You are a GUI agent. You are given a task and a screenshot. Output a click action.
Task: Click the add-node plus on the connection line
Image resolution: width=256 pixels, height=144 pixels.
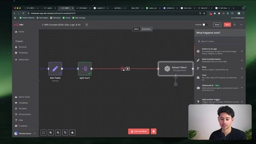pyautogui.click(x=123, y=69)
